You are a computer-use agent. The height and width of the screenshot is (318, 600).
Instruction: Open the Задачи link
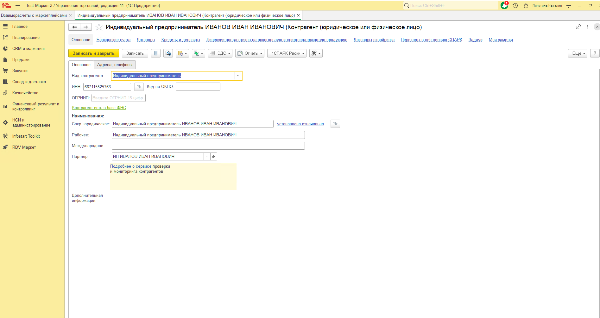click(x=476, y=40)
